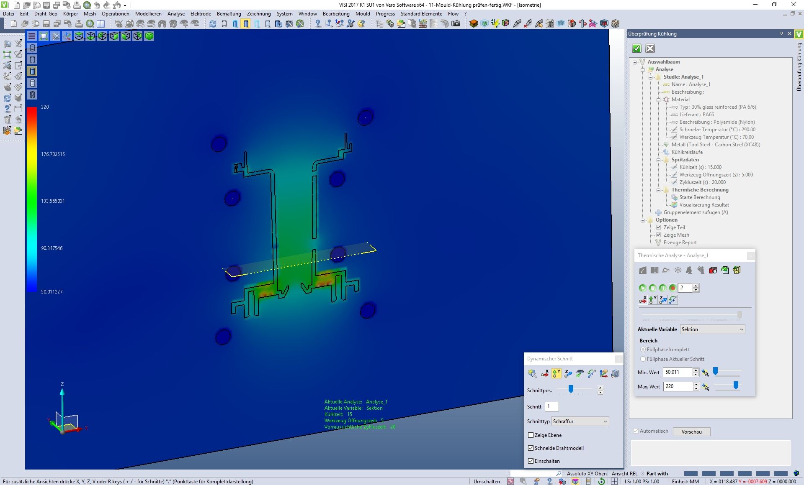Toggle the Schneide Drahtmodell checkbox
Image resolution: width=804 pixels, height=485 pixels.
(x=531, y=448)
